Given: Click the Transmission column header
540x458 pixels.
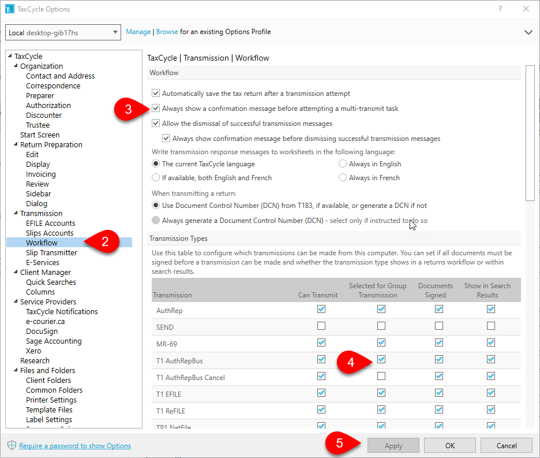Looking at the screenshot, I should pos(172,295).
